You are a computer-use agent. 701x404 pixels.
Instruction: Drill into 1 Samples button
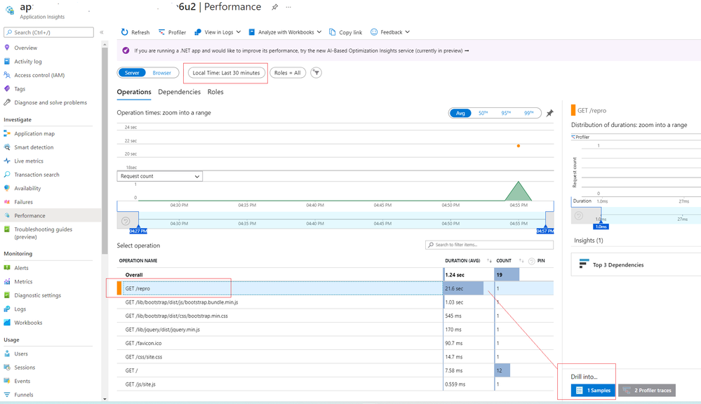coord(593,390)
